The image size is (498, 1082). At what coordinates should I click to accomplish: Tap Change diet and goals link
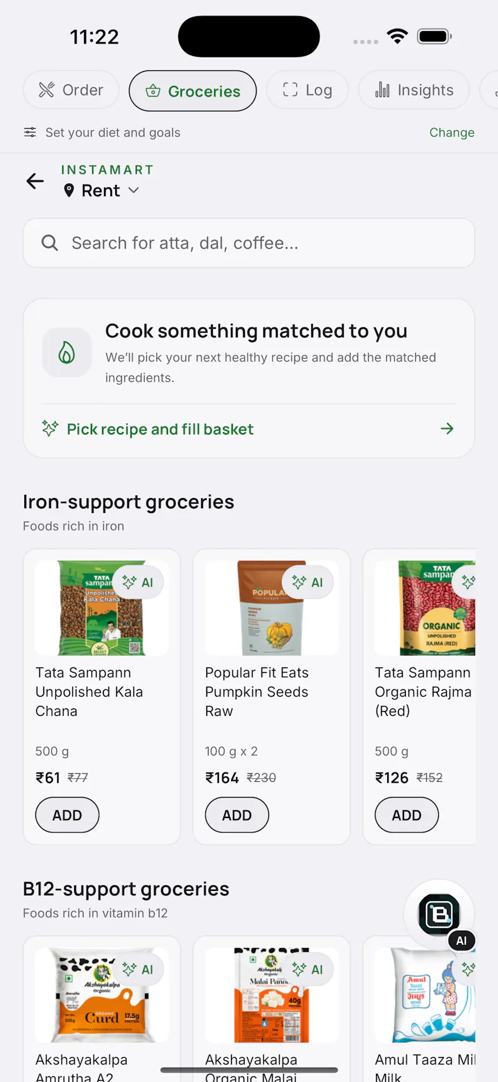point(452,133)
